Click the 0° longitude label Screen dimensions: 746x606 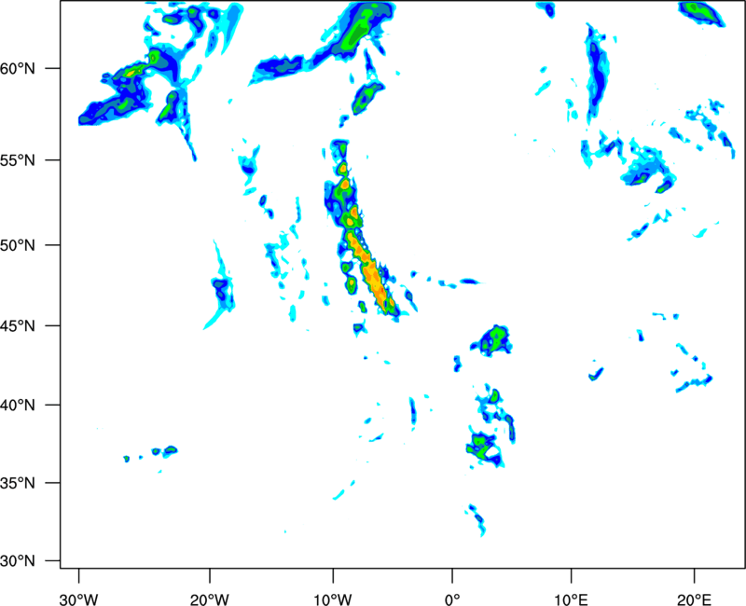coord(452,599)
